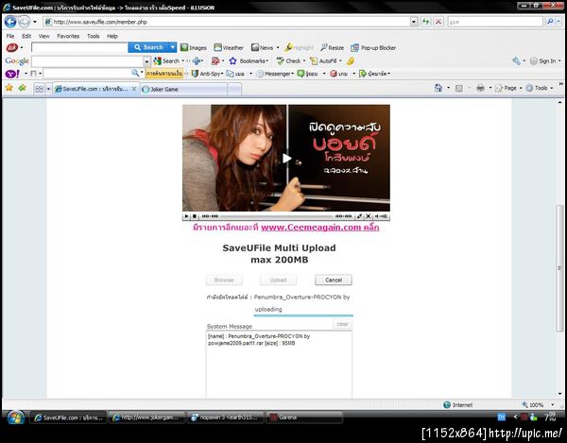Click the Ask toolbar search input
567x443 pixels.
pyautogui.click(x=79, y=47)
